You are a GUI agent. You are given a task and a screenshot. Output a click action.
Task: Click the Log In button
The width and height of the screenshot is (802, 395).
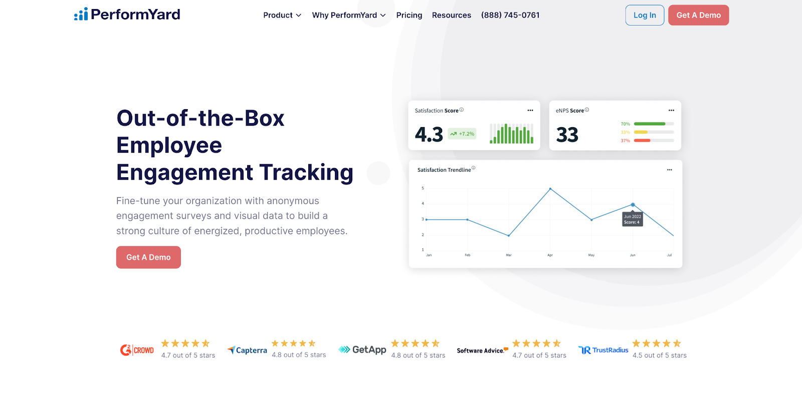(645, 15)
